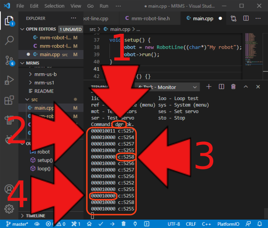Click PlatformIO Home icon in status bar
Viewport: 268px width, 228px height.
click(x=89, y=224)
